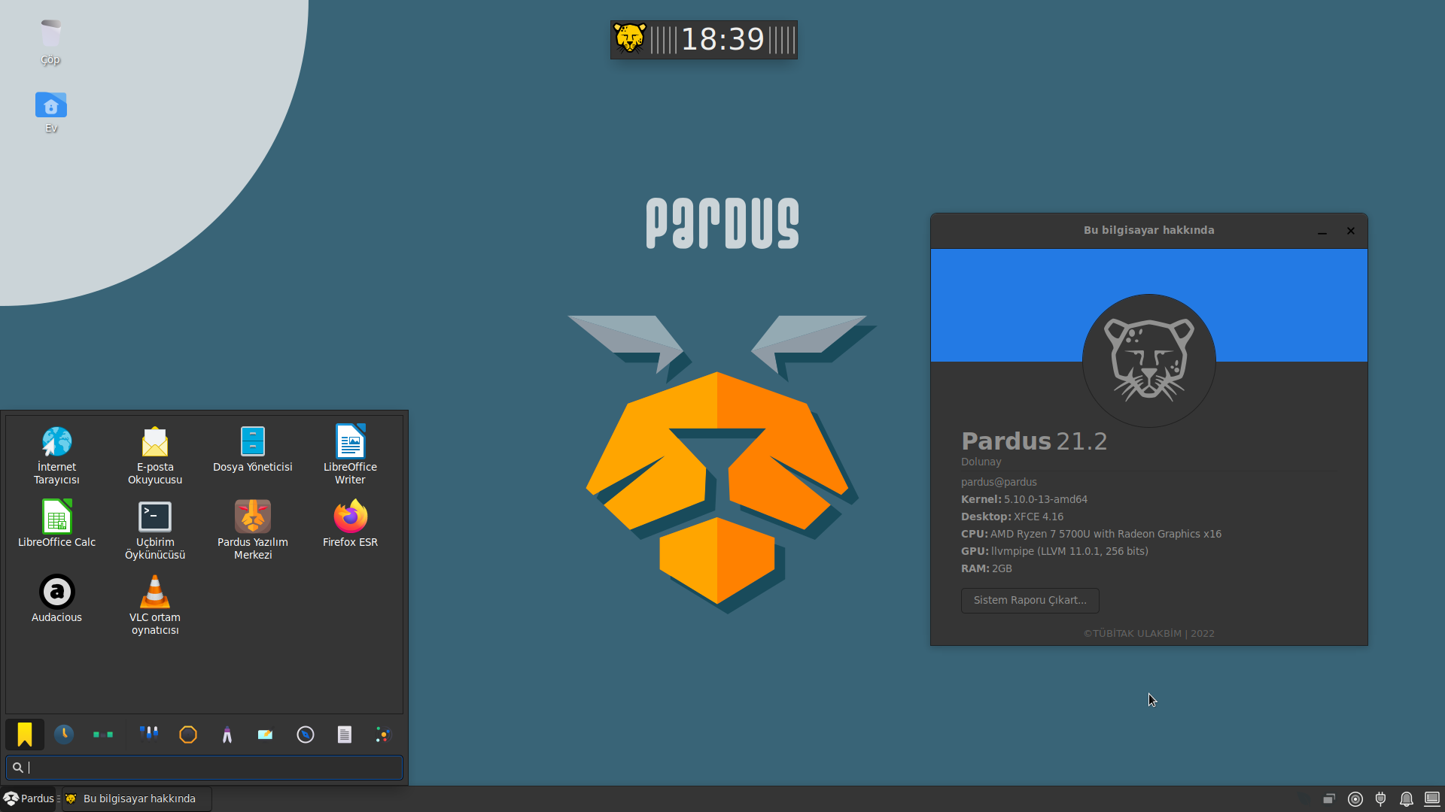Click the menu search input field
This screenshot has height=812, width=1445.
click(x=204, y=767)
